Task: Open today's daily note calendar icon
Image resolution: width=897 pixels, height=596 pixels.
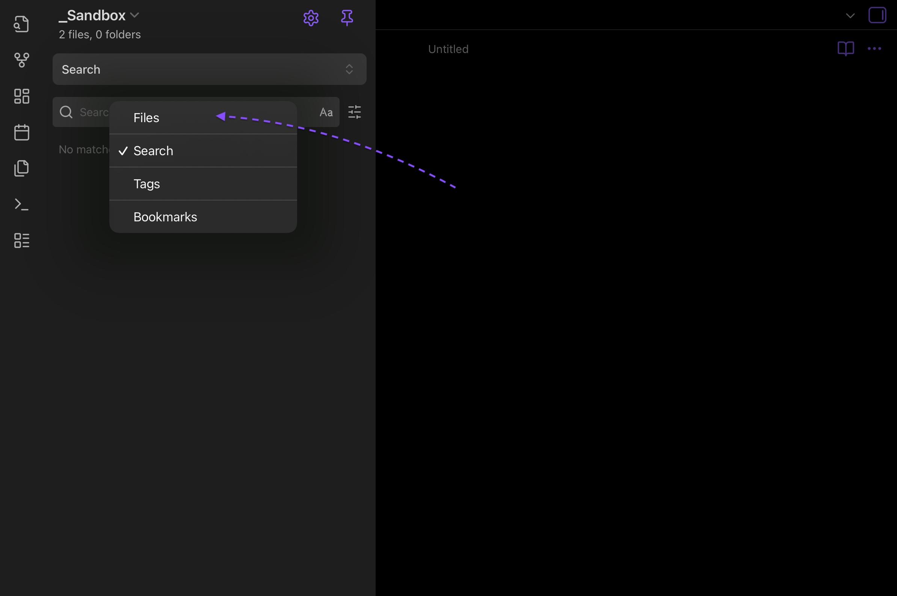Action: 22,132
